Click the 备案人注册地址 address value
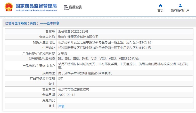The width and height of the screenshot is (196, 113). pyautogui.click(x=104, y=42)
